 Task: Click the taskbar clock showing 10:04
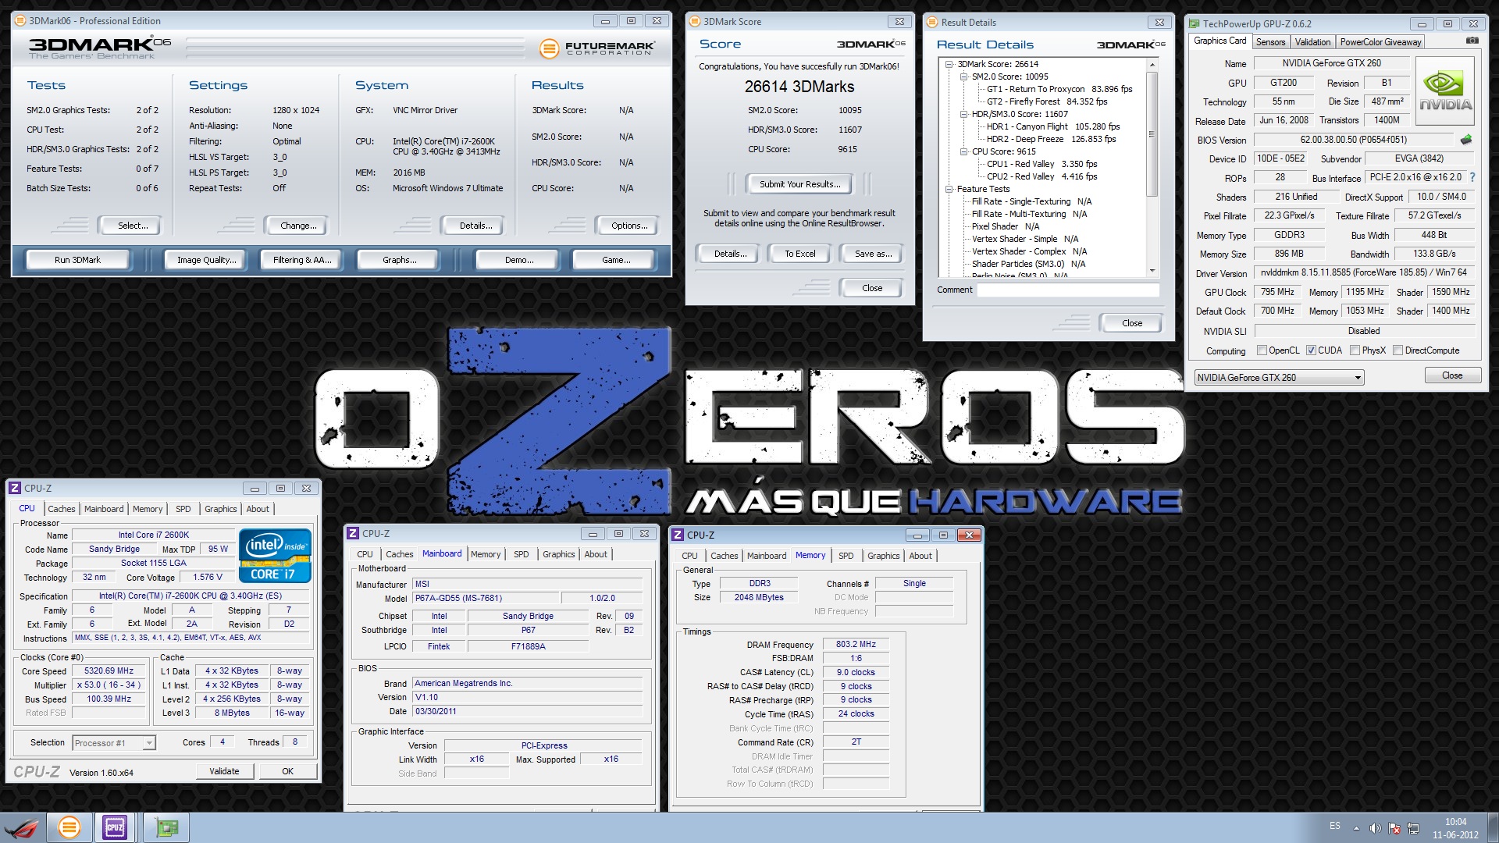click(1454, 828)
